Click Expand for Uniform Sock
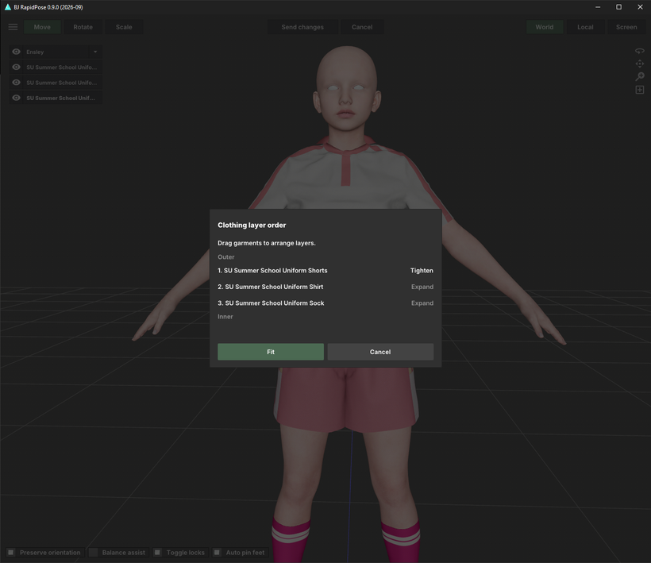 [422, 303]
